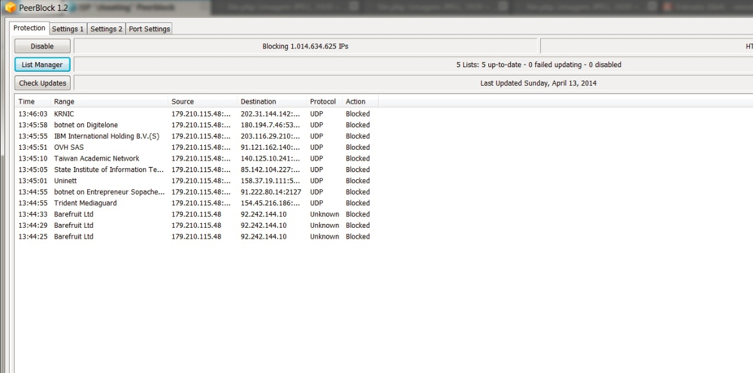This screenshot has width=753, height=373.
Task: Click destination 180.194.7.46 cell
Action: point(270,125)
